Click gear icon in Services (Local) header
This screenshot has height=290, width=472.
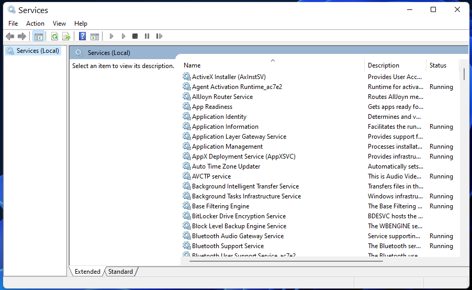79,53
